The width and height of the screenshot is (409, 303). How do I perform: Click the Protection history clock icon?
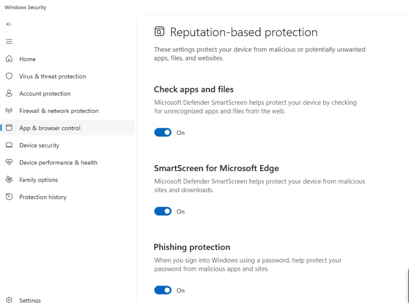9,197
